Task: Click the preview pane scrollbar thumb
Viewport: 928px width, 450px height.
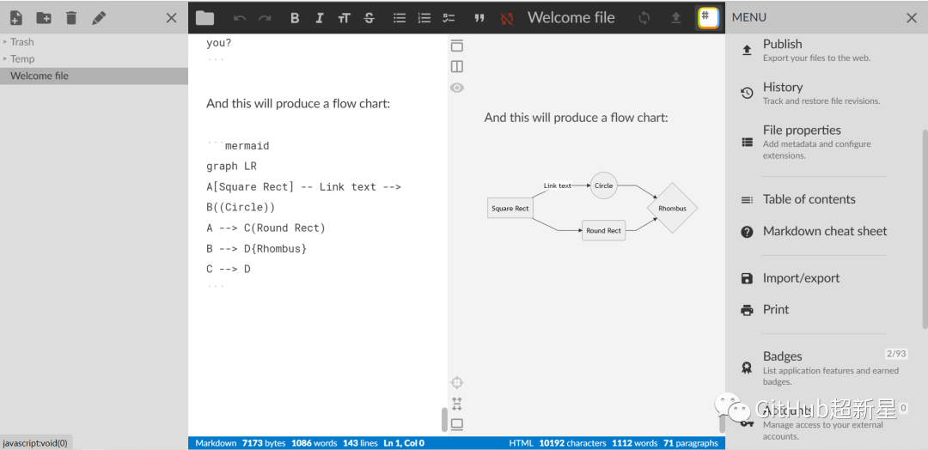Action: click(722, 423)
